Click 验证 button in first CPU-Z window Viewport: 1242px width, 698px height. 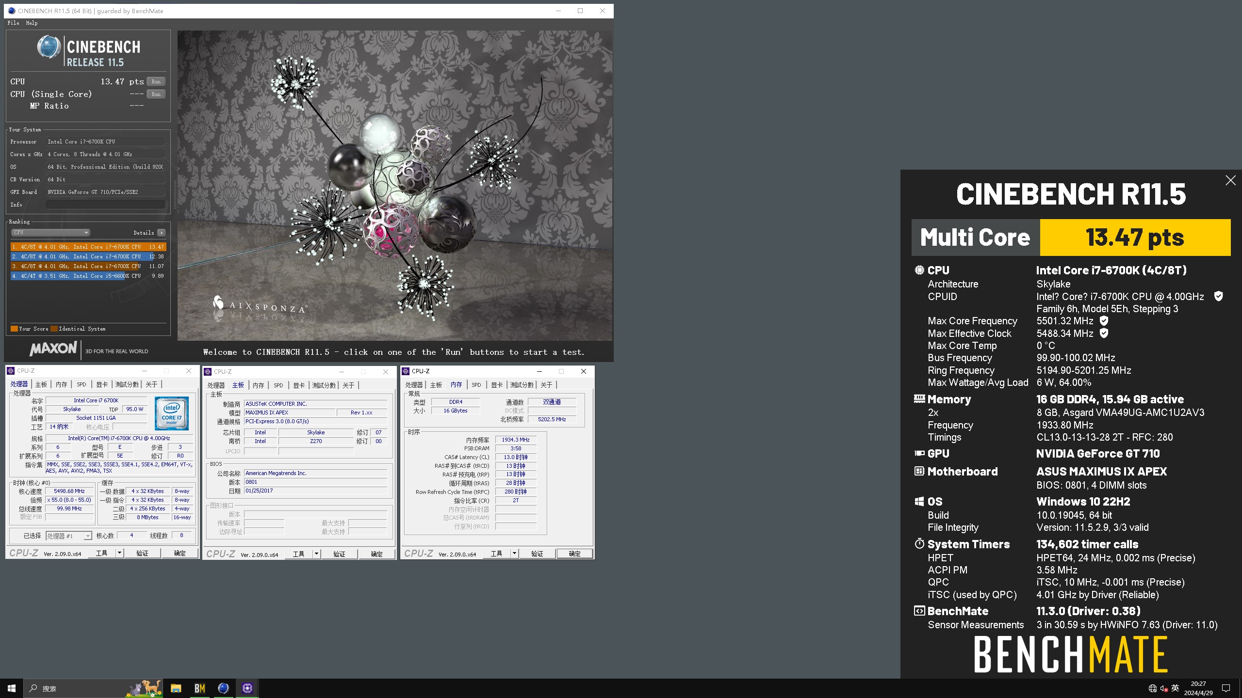142,553
